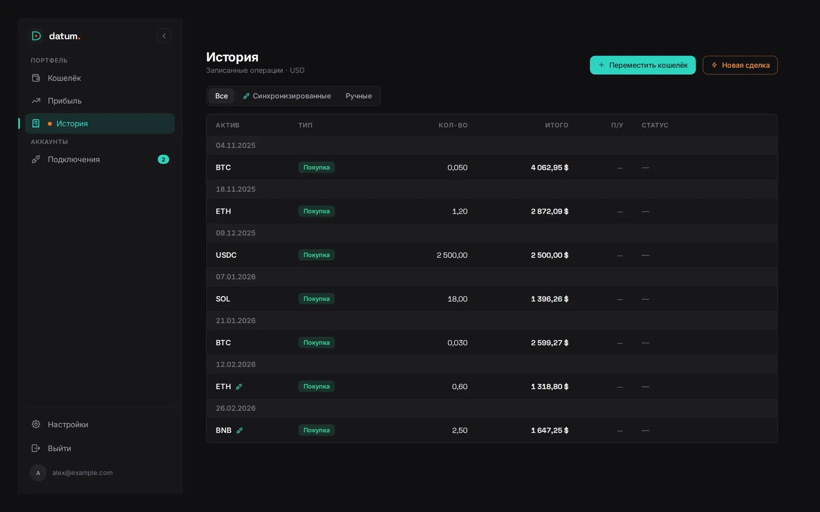Open Настройки from the sidebar text

(68, 424)
